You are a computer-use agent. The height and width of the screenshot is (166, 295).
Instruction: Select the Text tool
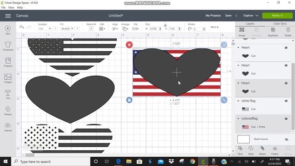pyautogui.click(x=8, y=95)
